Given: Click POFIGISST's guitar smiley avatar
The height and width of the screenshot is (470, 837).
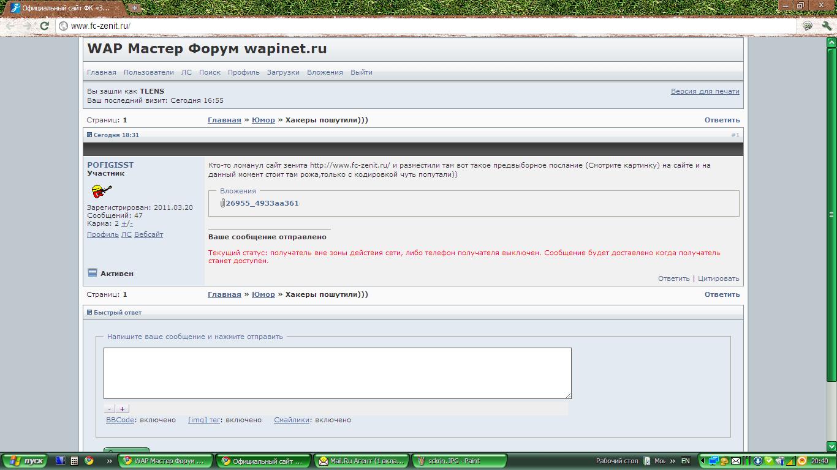Looking at the screenshot, I should (101, 192).
